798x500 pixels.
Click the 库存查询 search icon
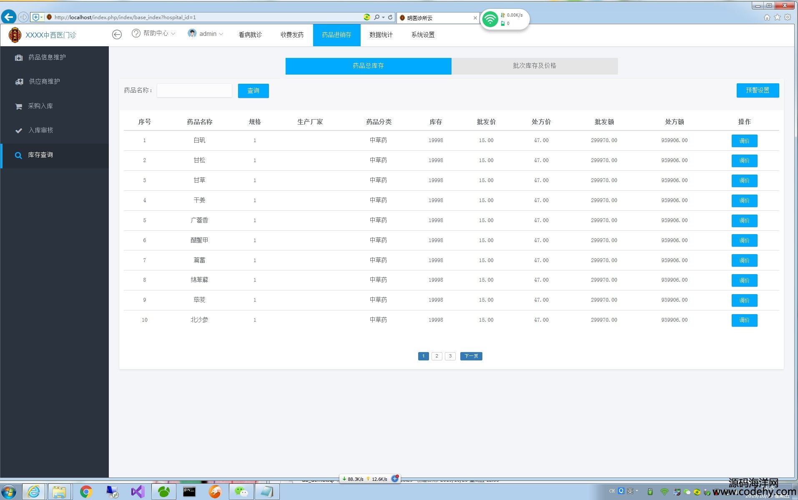pos(18,155)
